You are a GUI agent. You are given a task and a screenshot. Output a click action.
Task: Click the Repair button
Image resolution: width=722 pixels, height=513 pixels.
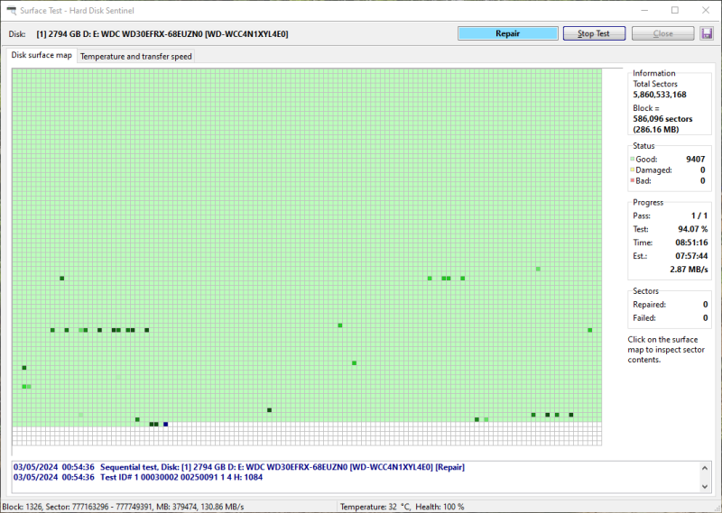click(507, 33)
